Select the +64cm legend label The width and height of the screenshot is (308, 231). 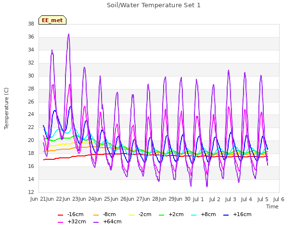coord(112,221)
